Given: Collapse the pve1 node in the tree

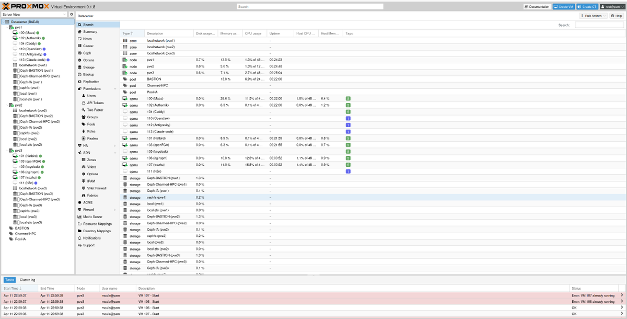Looking at the screenshot, I should click(7, 27).
